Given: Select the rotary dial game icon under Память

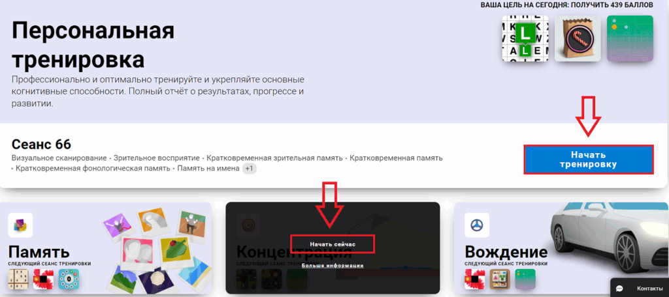Looking at the screenshot, I should coord(69,279).
